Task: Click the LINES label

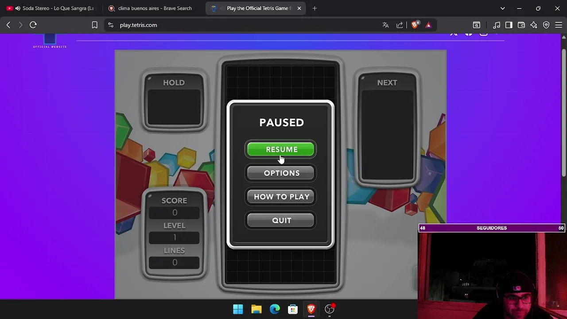Action: coord(174,250)
